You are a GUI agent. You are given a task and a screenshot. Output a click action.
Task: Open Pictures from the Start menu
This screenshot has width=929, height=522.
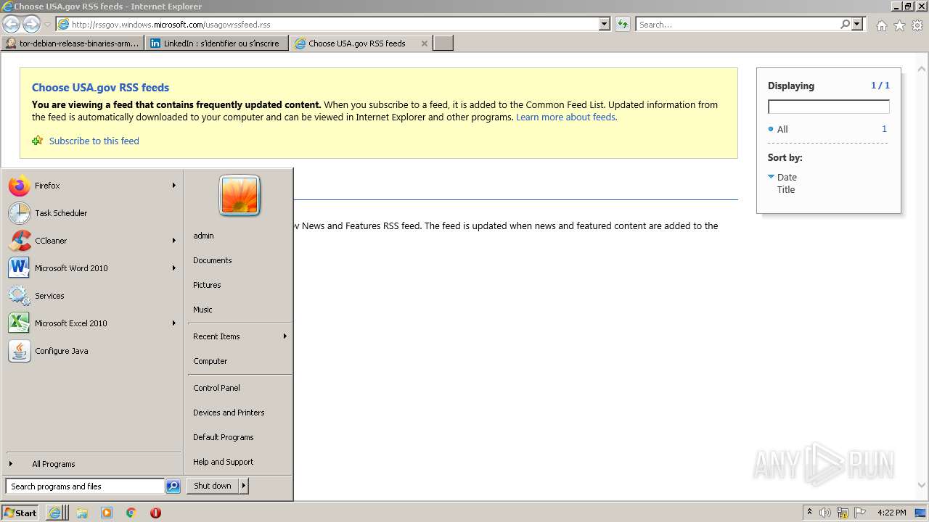[207, 285]
